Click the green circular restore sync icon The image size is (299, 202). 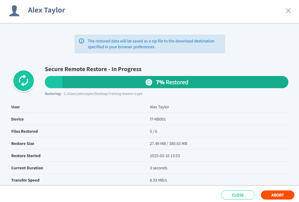24,81
